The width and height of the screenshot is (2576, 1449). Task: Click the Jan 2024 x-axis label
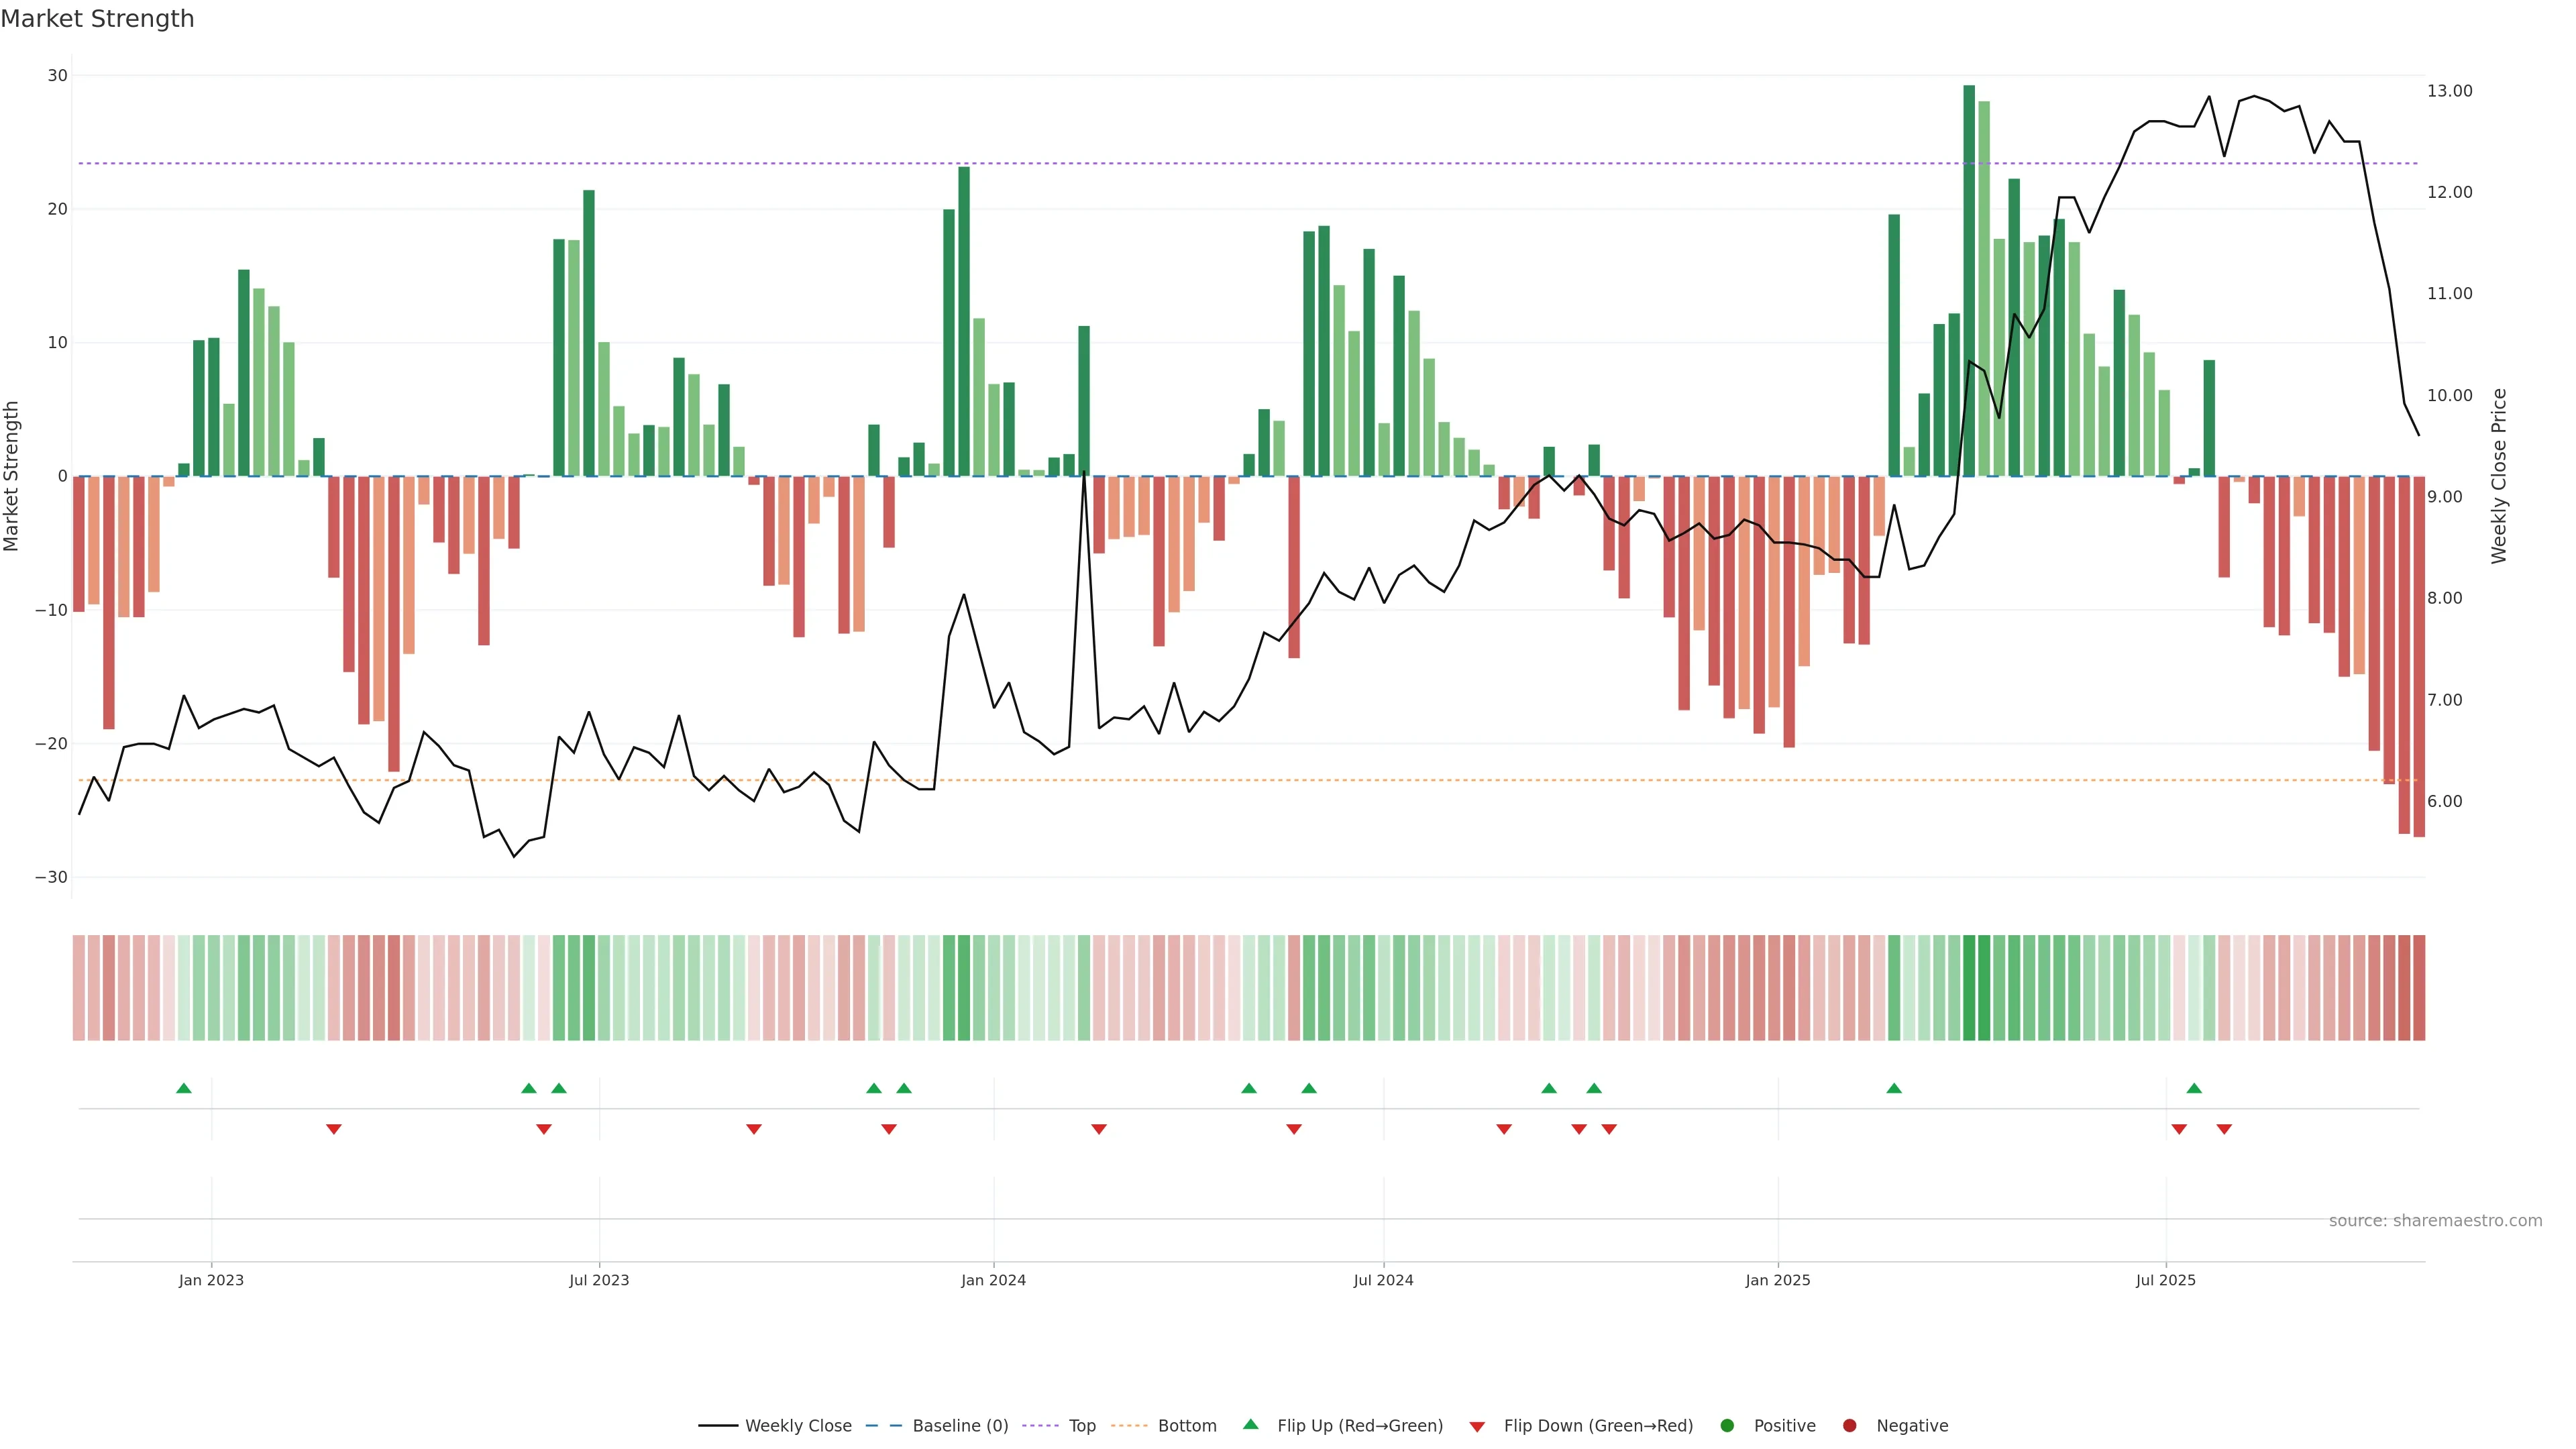[993, 1280]
